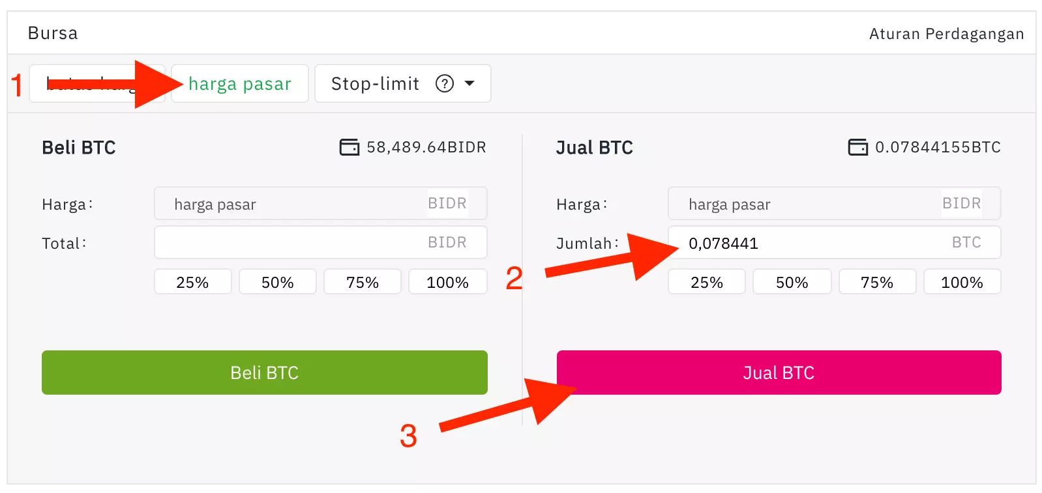Screen dimensions: 1042x493
Task: Click the wallet icon beside the BTC balance
Action: 858,147
